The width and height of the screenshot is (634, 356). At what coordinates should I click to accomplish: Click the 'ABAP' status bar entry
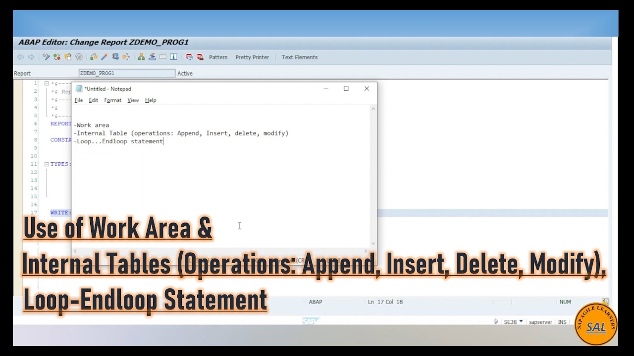click(x=316, y=302)
